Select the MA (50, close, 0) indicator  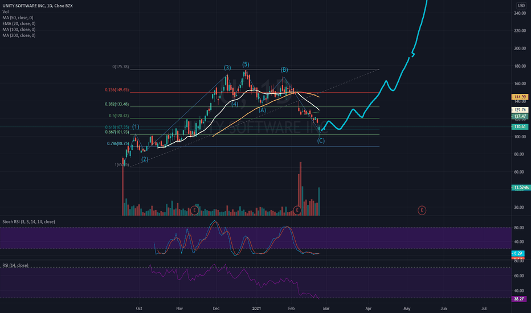[18, 18]
